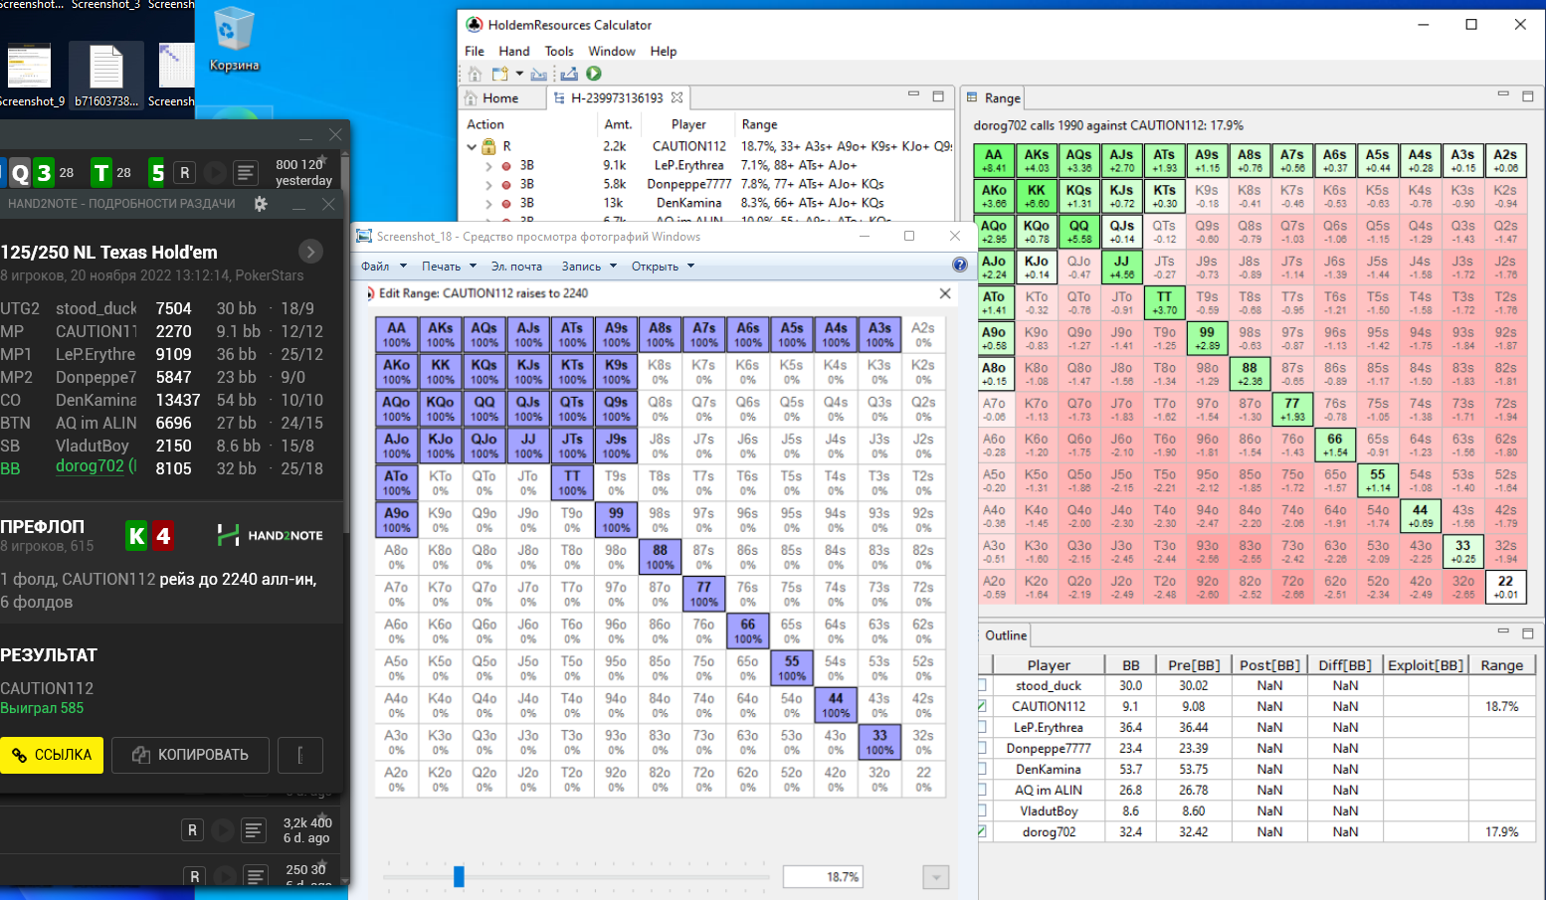Screen dimensions: 1546x900
Task: Open the File menu in HoldemResources
Action: coord(475,51)
